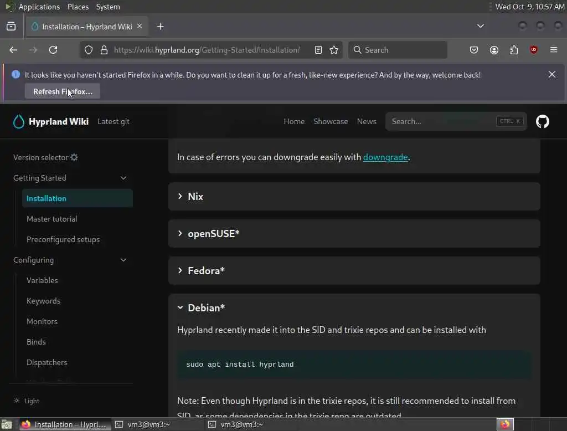The image size is (567, 431).
Task: Bookmark this page with the star icon
Action: click(x=334, y=50)
